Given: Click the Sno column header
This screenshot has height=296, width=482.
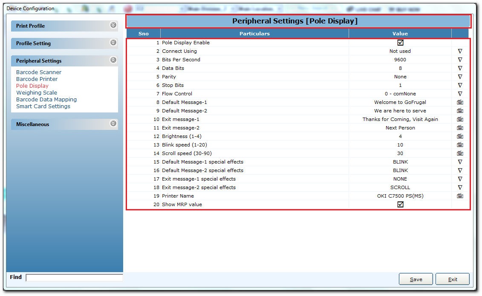Looking at the screenshot, I should 144,34.
